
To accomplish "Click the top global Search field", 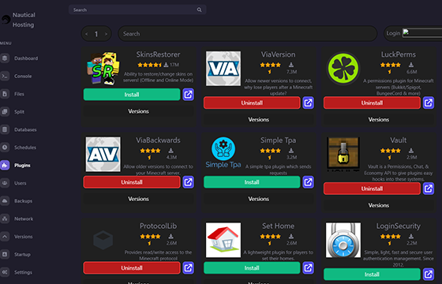I will [137, 9].
